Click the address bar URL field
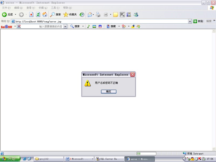The image size is (216, 162). coord(102,21)
